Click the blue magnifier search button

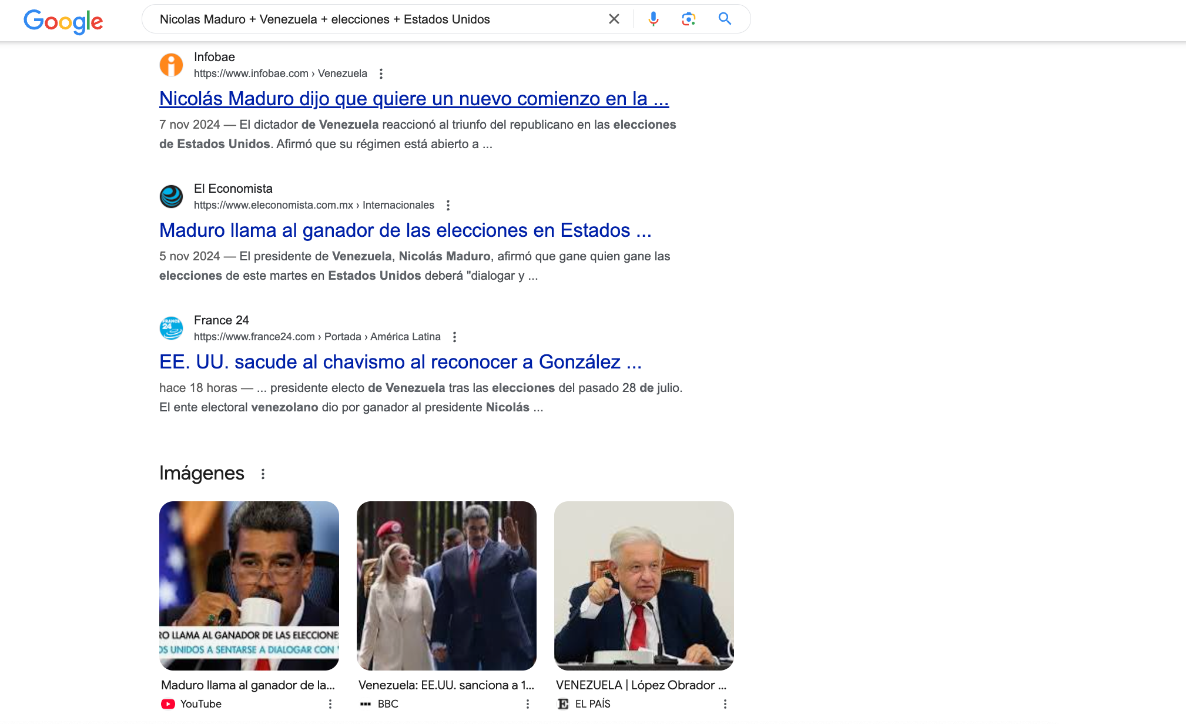725,19
